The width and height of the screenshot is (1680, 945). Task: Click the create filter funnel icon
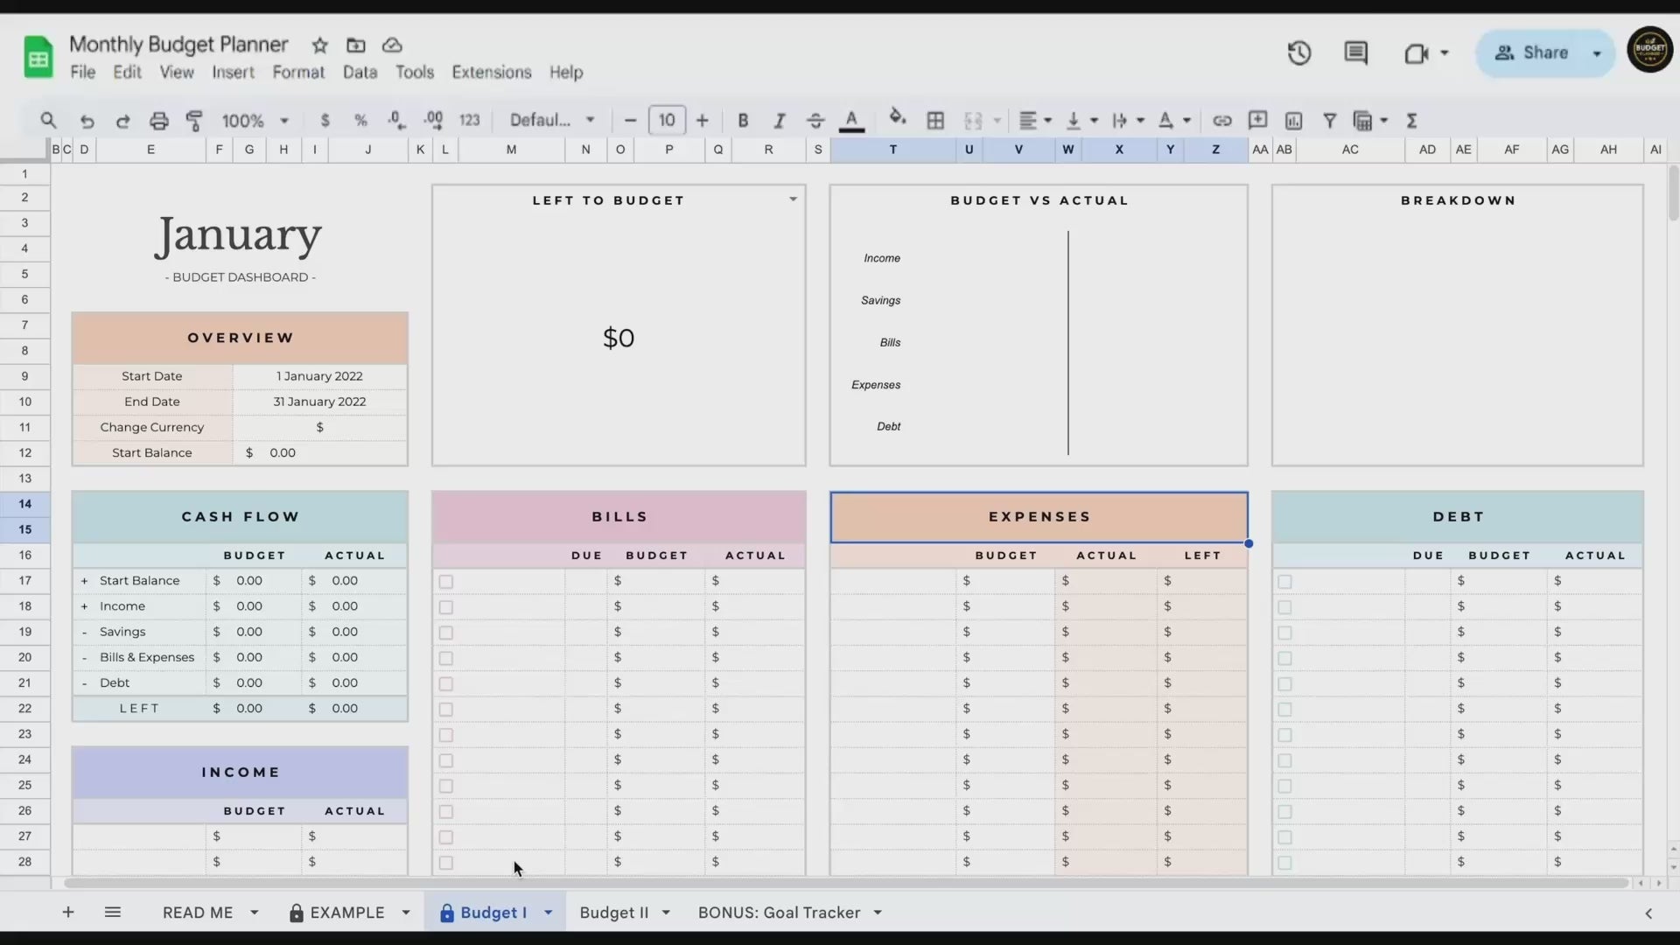(x=1329, y=120)
